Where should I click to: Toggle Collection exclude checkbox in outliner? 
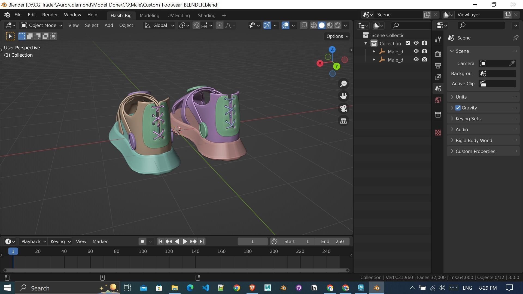(408, 43)
